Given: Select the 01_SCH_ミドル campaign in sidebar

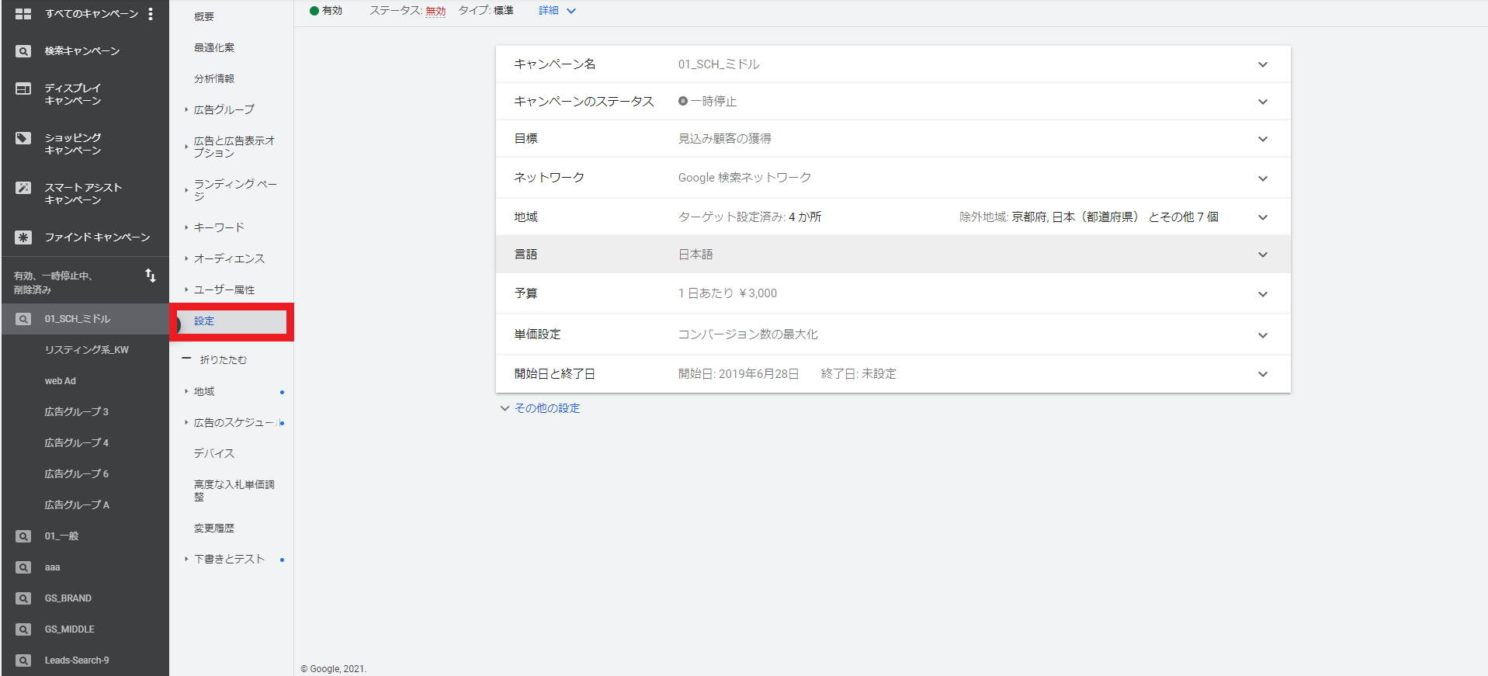Looking at the screenshot, I should point(78,319).
